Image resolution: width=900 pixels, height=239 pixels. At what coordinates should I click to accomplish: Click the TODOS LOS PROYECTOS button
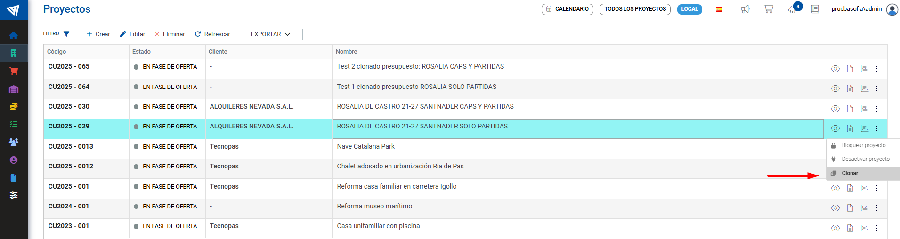(x=635, y=9)
